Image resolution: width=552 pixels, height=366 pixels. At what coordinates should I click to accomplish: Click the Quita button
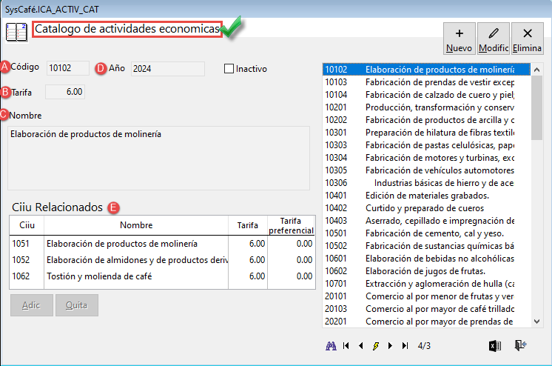tap(77, 305)
